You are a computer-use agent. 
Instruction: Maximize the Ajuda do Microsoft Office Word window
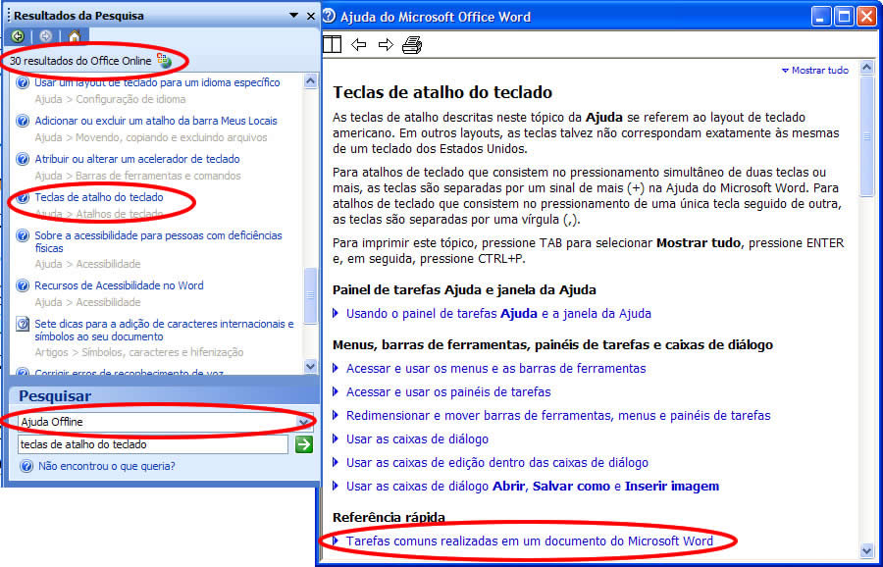844,17
